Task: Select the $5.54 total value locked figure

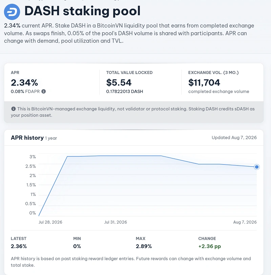Action: [x=119, y=82]
